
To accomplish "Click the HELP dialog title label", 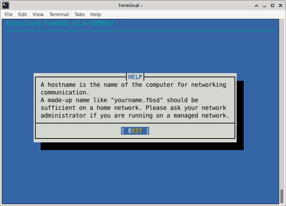I will 135,77.
